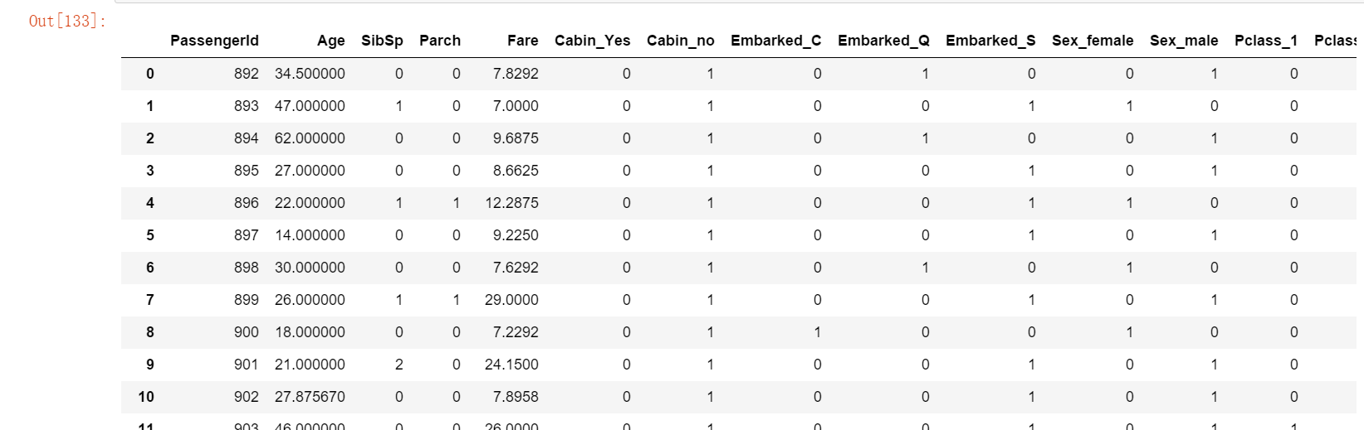Click the age cell 62.000000

310,138
